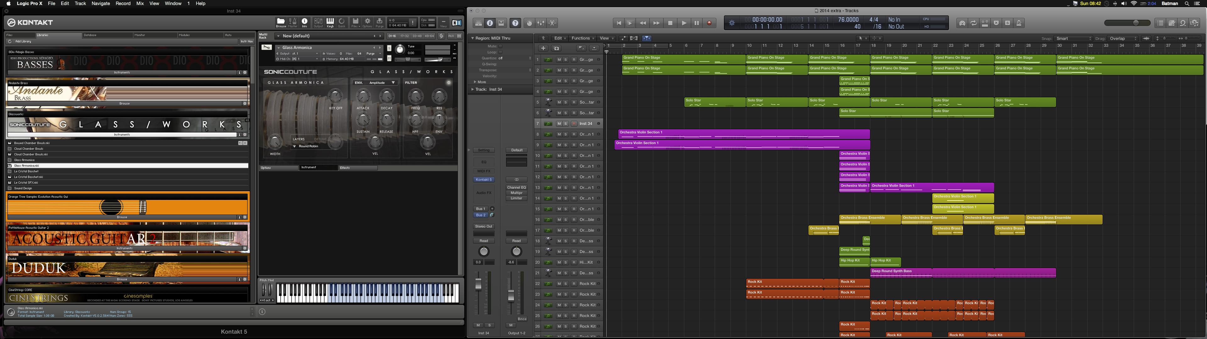
Task: Toggle Mute checkbox in Region inspector
Action: point(500,46)
